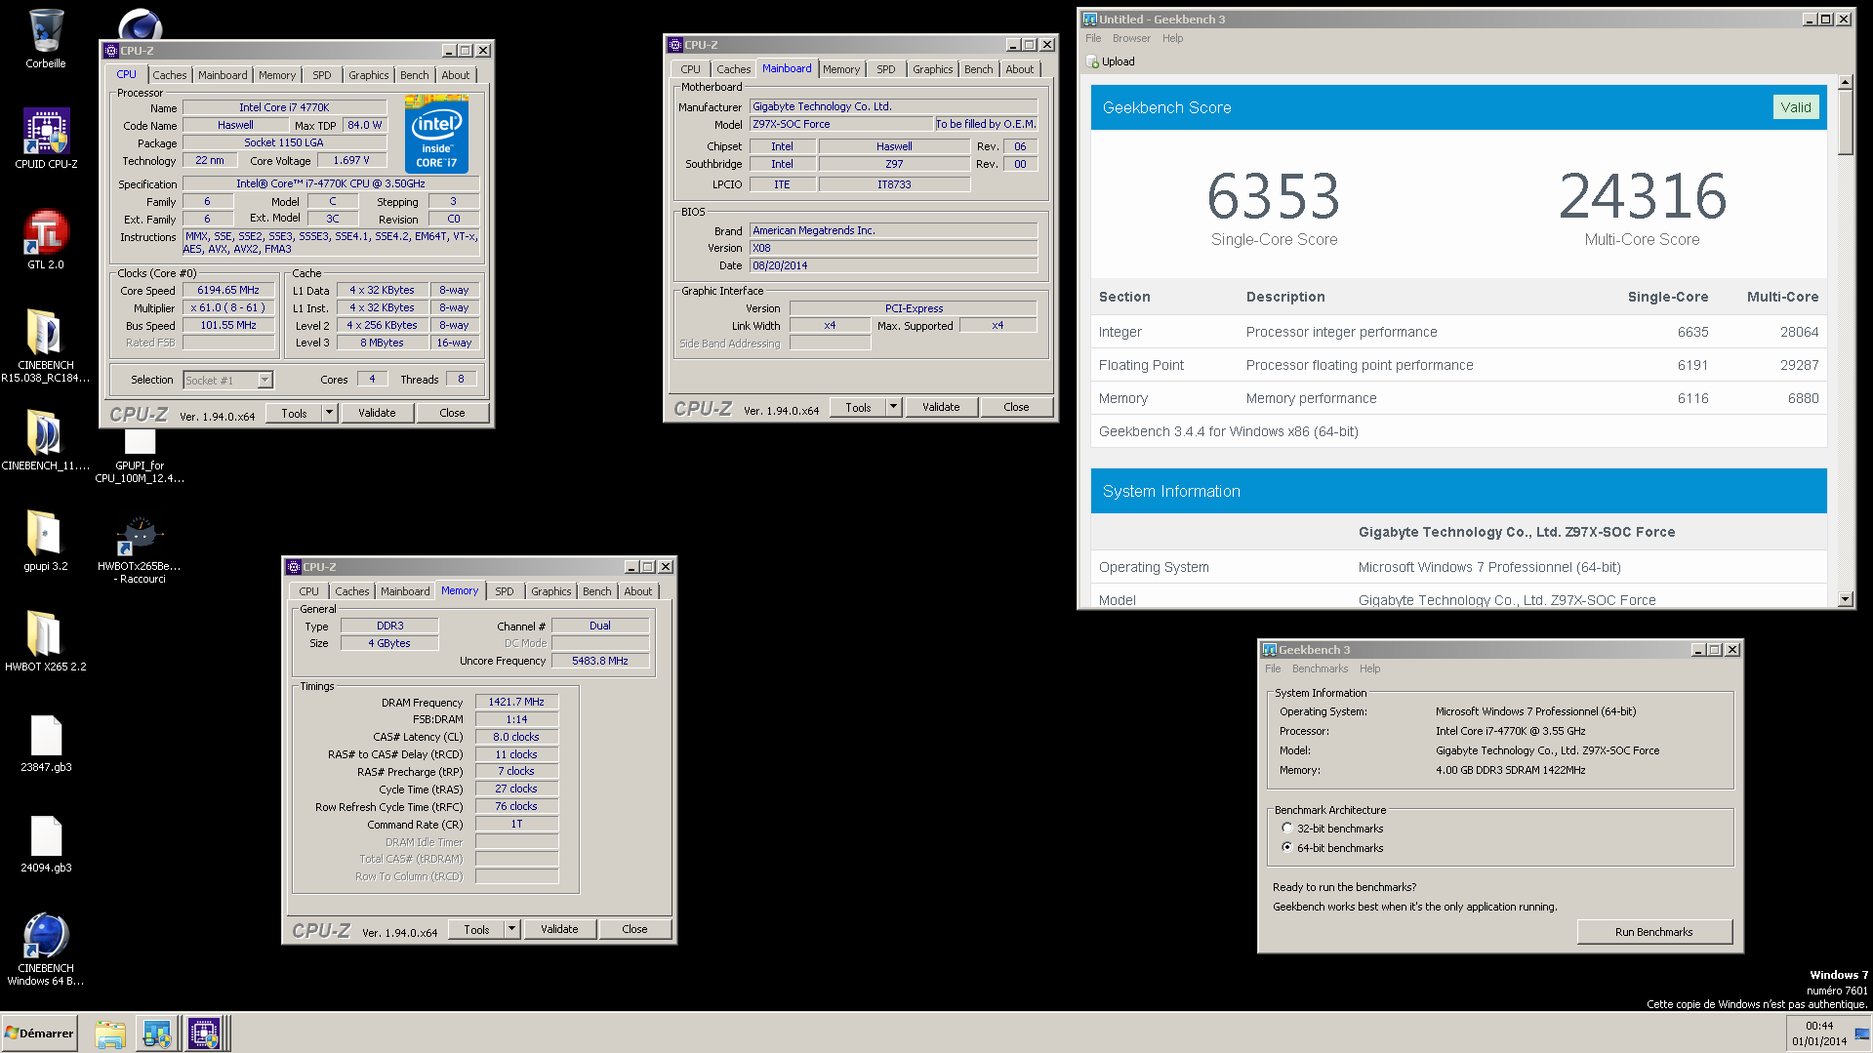Click Close button in Memory window
The width and height of the screenshot is (1873, 1053).
[634, 929]
